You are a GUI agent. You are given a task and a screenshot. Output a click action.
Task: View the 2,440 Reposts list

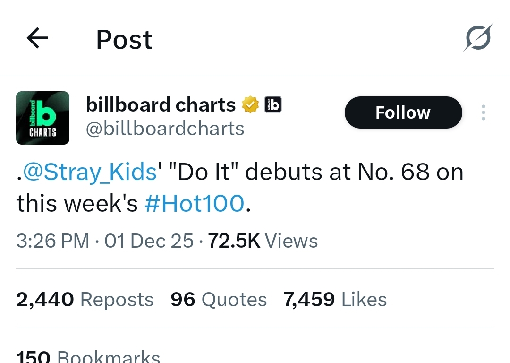point(85,300)
